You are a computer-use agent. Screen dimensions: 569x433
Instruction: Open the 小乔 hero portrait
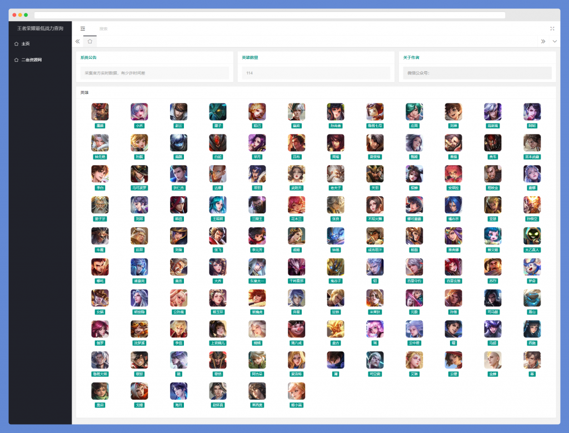(x=139, y=112)
